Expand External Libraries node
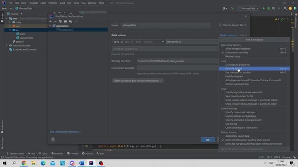 (x=6, y=45)
